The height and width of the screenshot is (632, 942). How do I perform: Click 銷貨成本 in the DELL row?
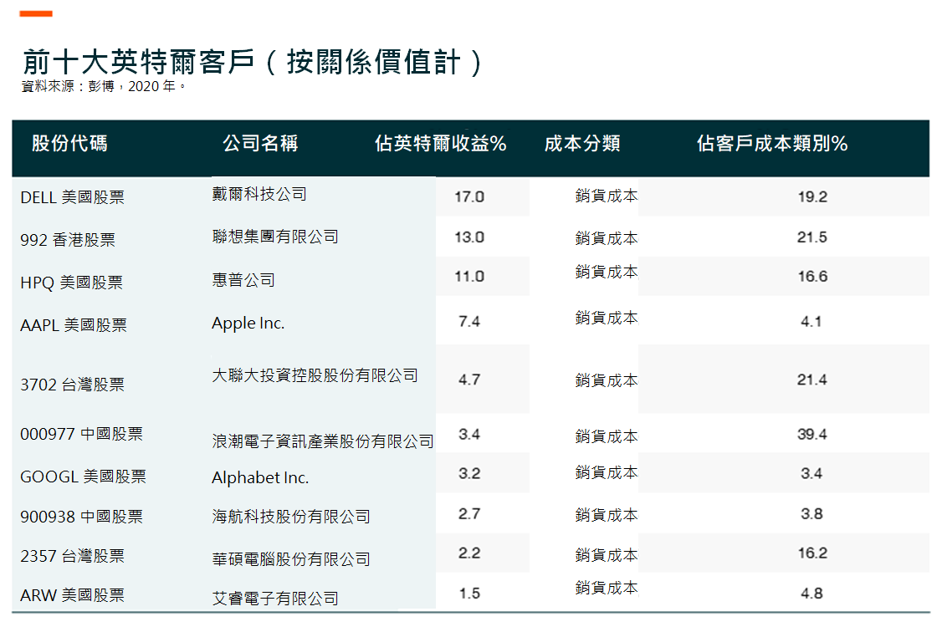pyautogui.click(x=607, y=196)
